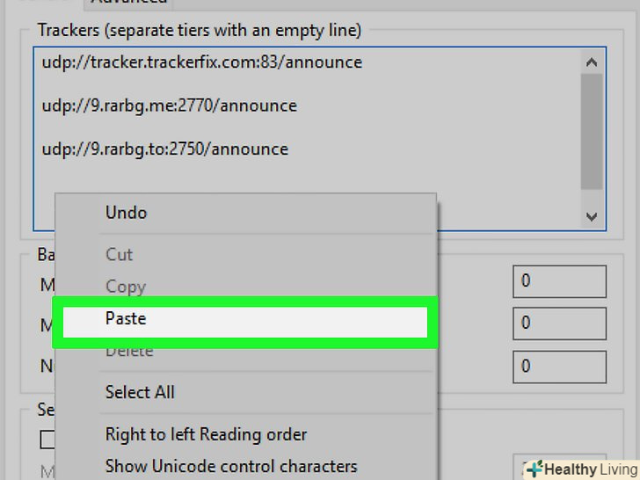Enable Right to left Reading order
The image size is (640, 480).
pyautogui.click(x=206, y=434)
